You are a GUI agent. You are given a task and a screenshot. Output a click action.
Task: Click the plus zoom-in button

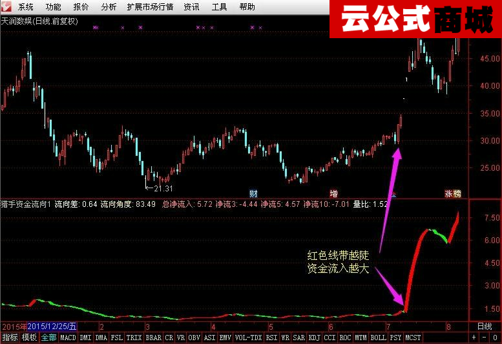[x=474, y=338]
